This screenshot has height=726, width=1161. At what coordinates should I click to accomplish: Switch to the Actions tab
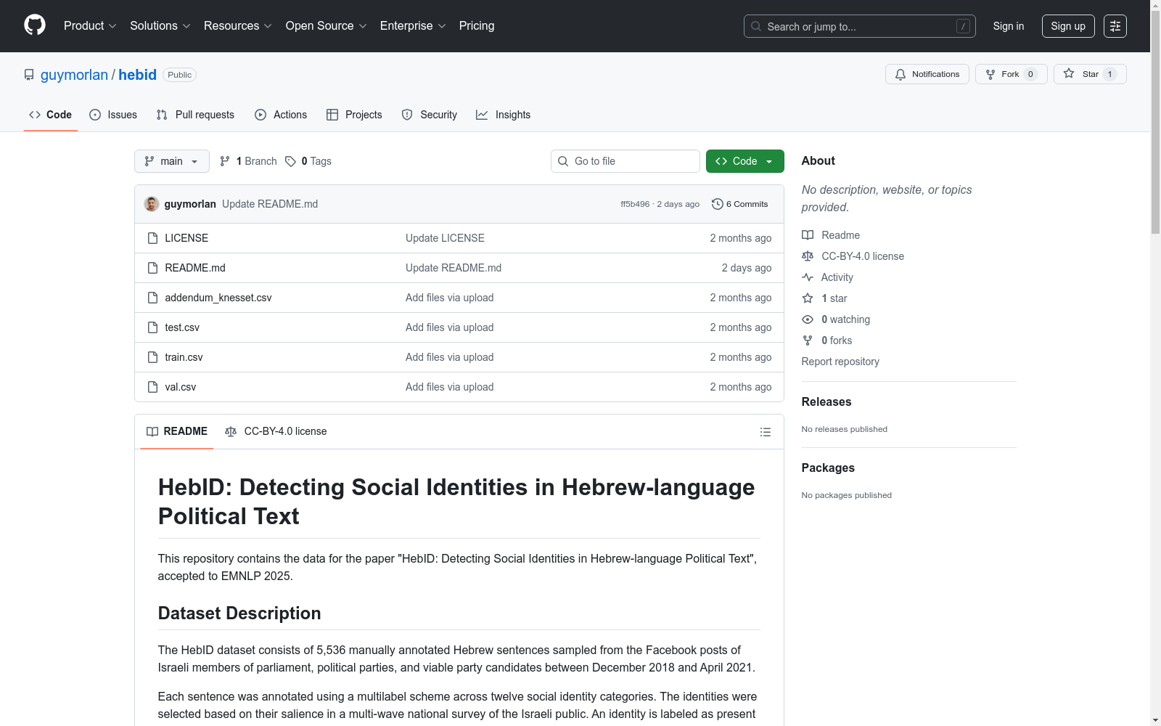(x=281, y=115)
